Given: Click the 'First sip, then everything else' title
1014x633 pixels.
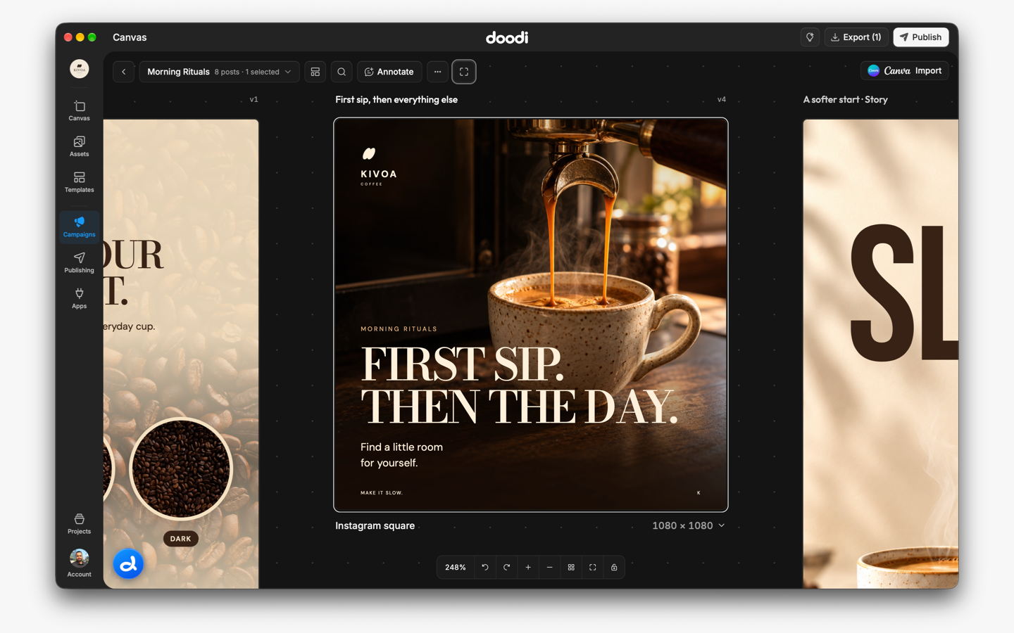Looking at the screenshot, I should [396, 100].
